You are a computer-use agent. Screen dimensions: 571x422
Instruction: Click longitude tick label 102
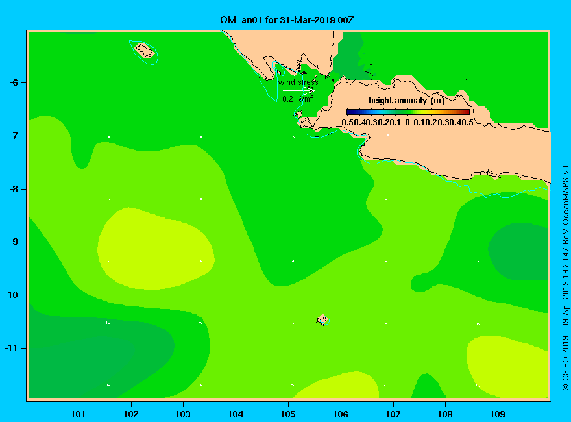click(130, 414)
